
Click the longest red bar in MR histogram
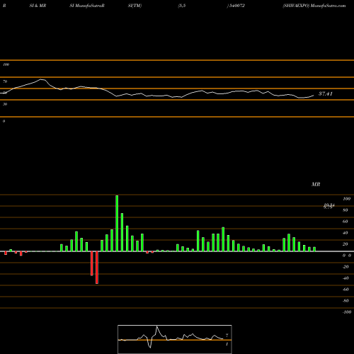97,268
